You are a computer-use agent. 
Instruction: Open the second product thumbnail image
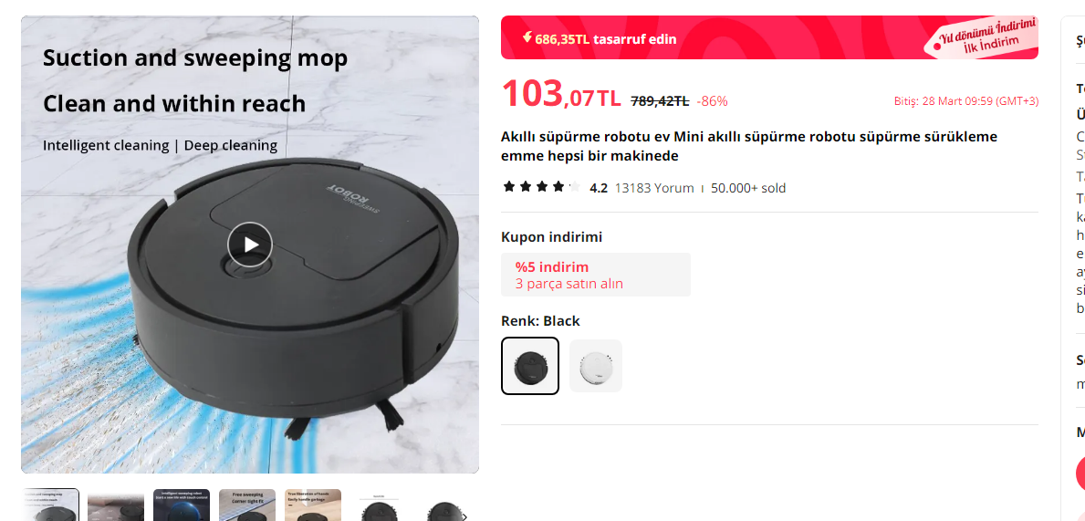point(116,505)
